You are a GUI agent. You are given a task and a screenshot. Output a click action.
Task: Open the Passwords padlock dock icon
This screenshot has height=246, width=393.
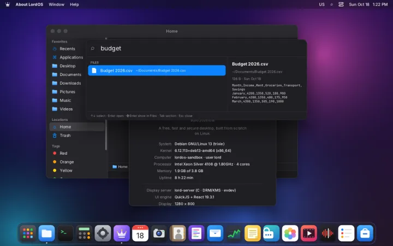(x=271, y=233)
